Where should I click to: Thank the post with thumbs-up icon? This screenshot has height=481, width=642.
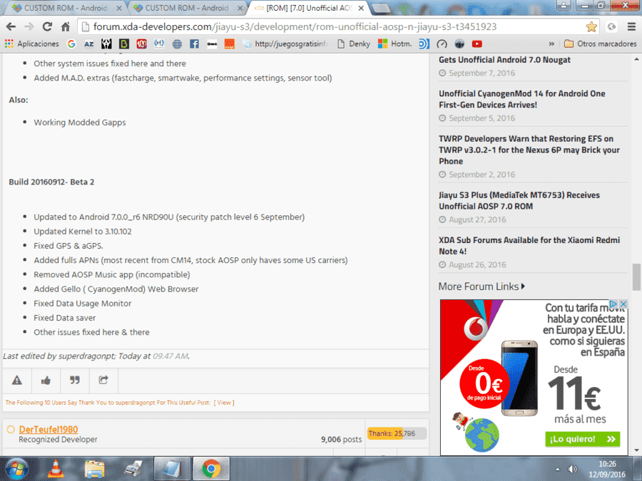(46, 381)
